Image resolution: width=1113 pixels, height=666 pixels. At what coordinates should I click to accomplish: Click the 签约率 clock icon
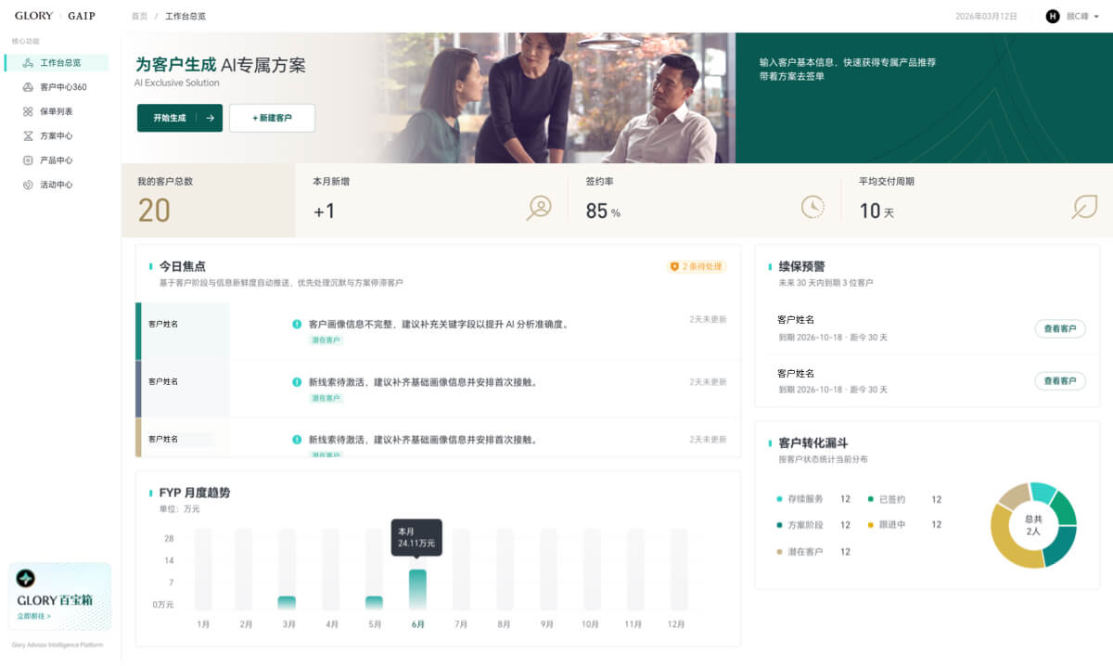coord(812,207)
